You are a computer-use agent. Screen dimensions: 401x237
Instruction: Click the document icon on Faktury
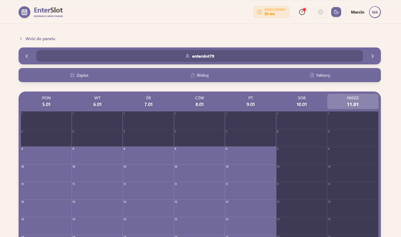pos(312,75)
